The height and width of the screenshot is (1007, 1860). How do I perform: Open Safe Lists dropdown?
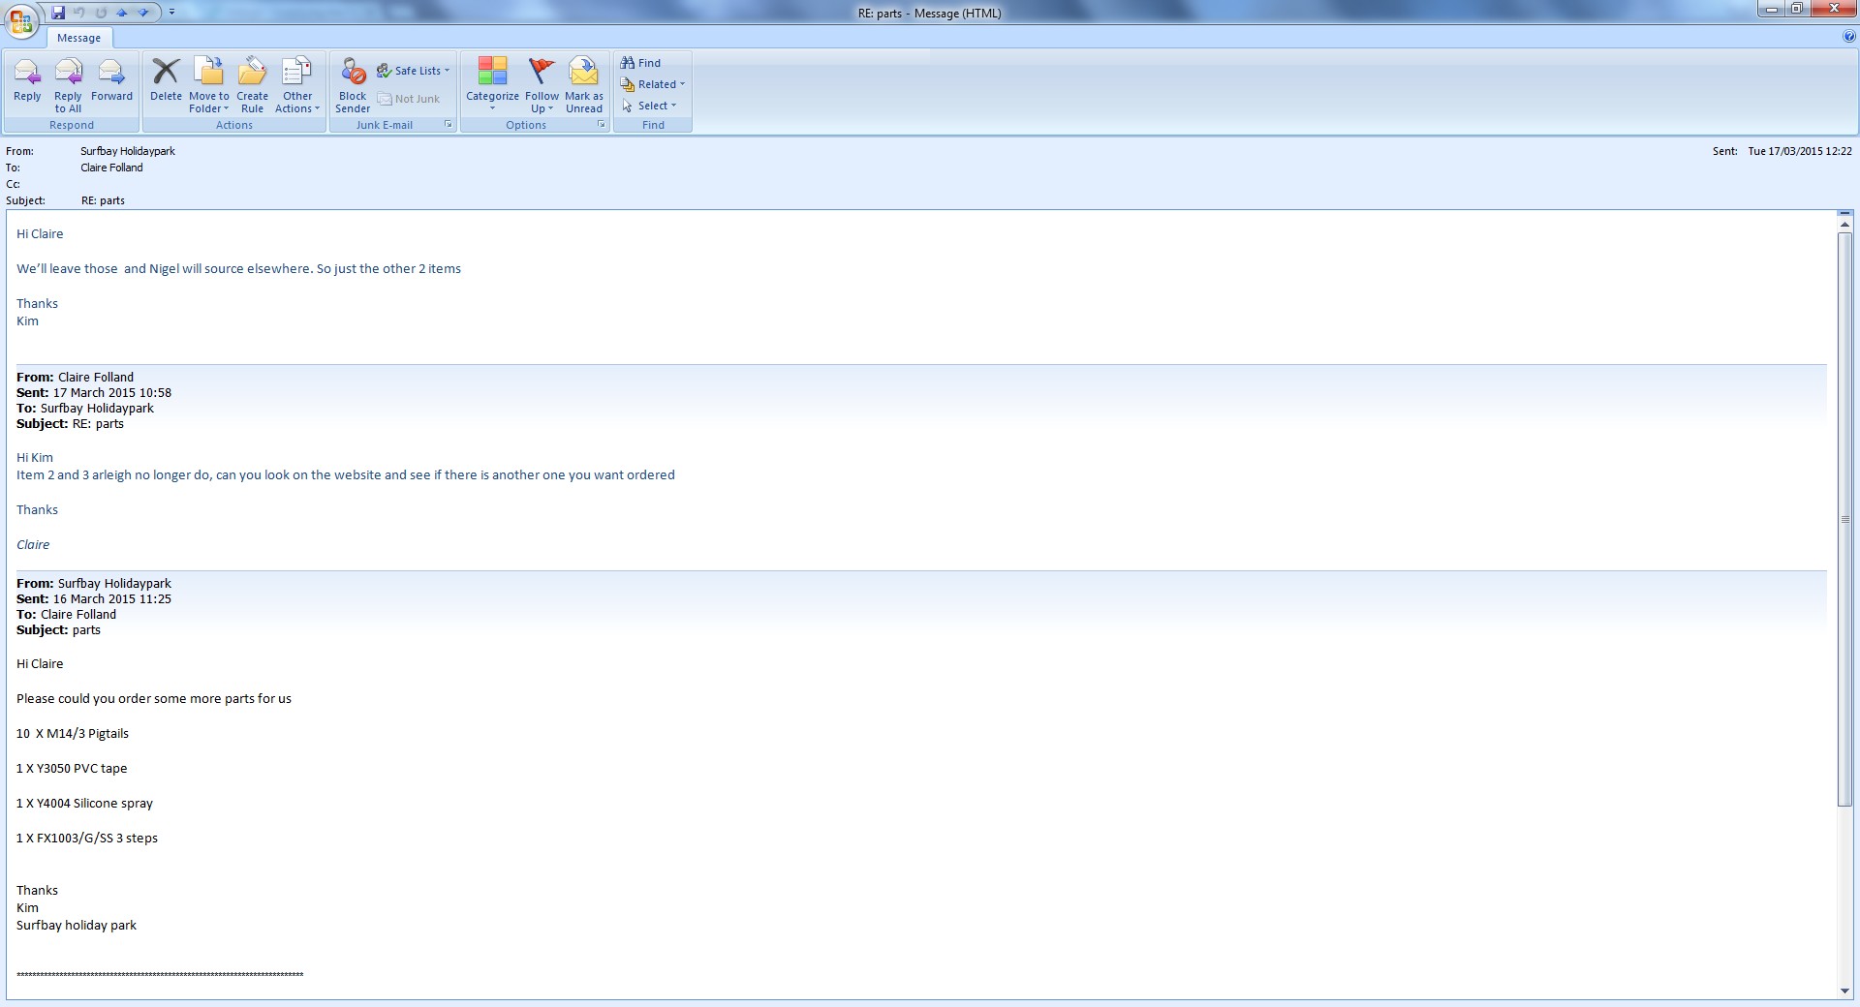point(414,71)
